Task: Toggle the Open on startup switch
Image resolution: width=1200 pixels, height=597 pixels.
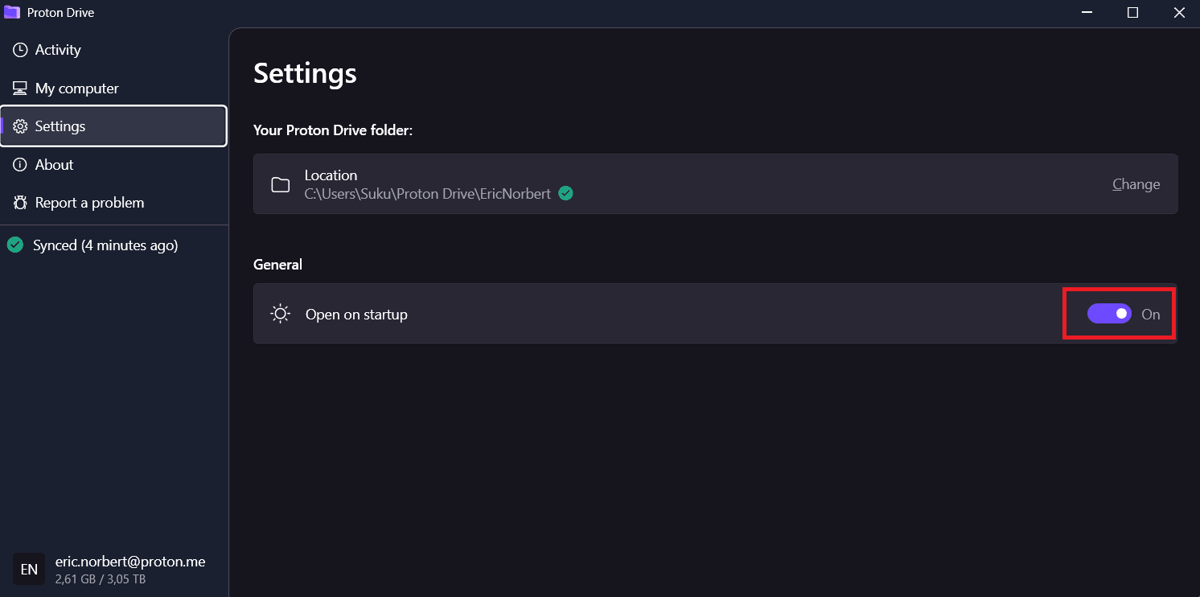Action: coord(1109,314)
